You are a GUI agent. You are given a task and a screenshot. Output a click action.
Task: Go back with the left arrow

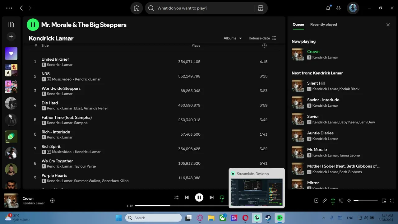(21, 8)
